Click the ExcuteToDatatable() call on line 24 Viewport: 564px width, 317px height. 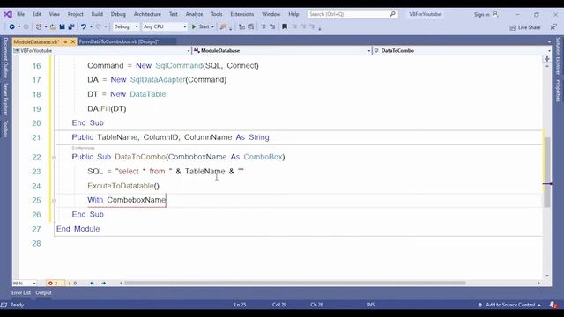tap(123, 186)
